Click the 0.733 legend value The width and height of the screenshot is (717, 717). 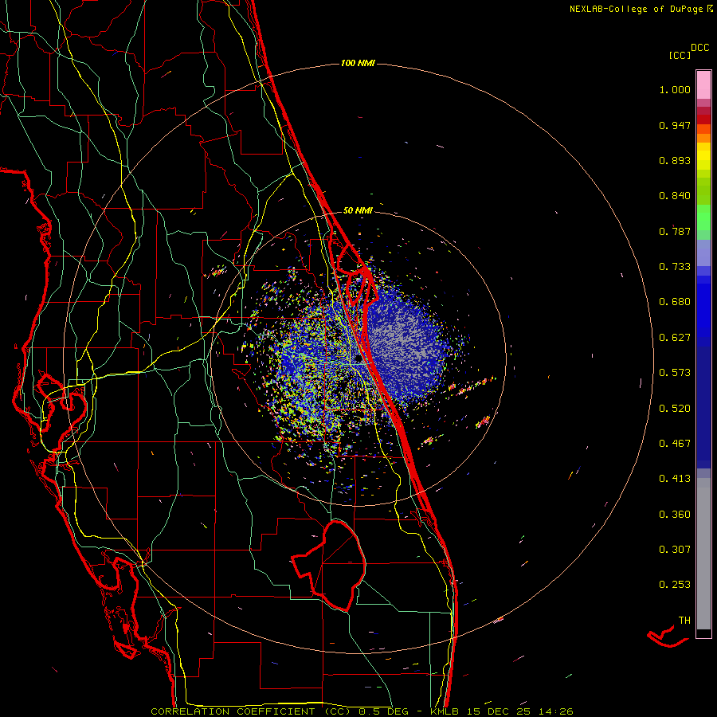click(x=675, y=267)
